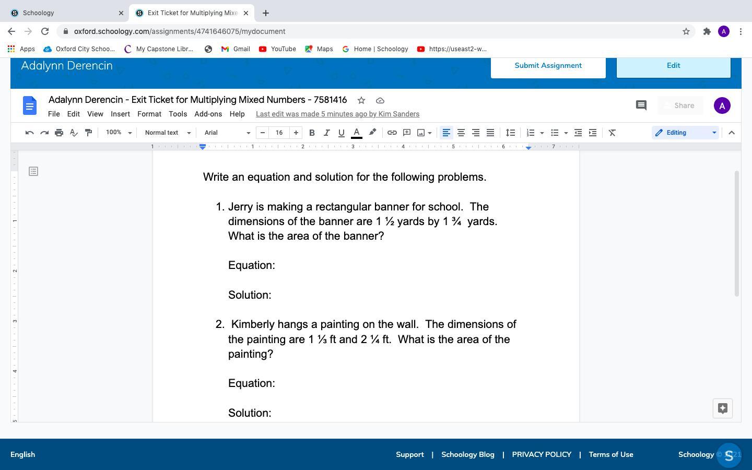This screenshot has width=752, height=470.
Task: Open Chrome extensions puzzle icon
Action: click(707, 31)
